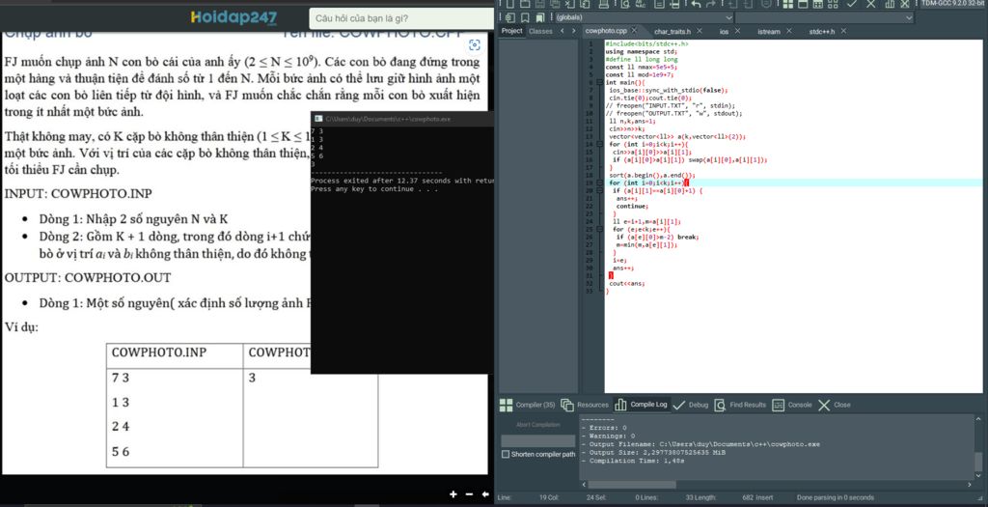Open the Resources bottom tab
The width and height of the screenshot is (988, 507).
[x=585, y=405]
